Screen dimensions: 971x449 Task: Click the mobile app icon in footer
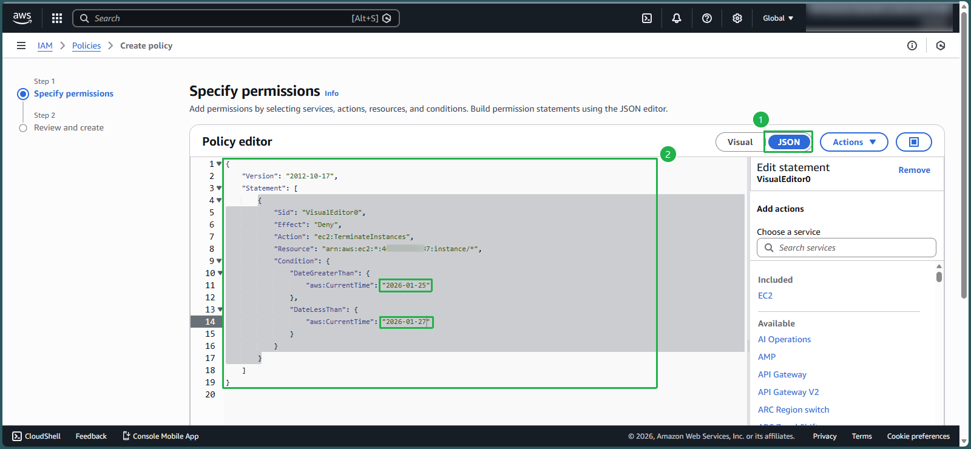(126, 436)
